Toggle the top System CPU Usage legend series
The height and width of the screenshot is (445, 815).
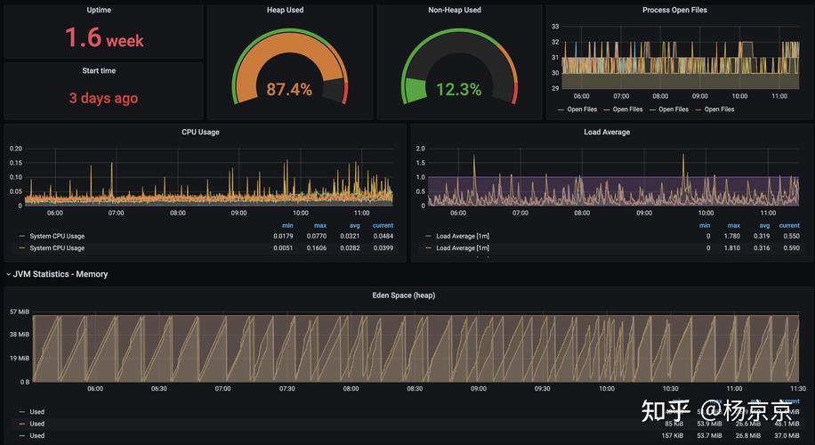pyautogui.click(x=57, y=236)
